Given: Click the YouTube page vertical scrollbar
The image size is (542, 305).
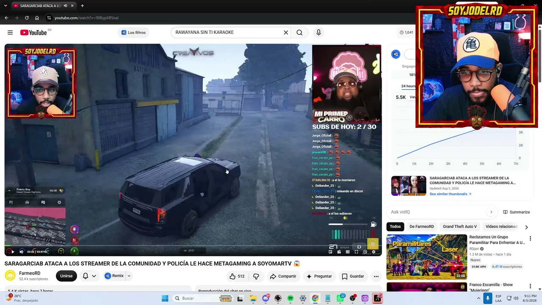Looking at the screenshot, I should (x=539, y=55).
